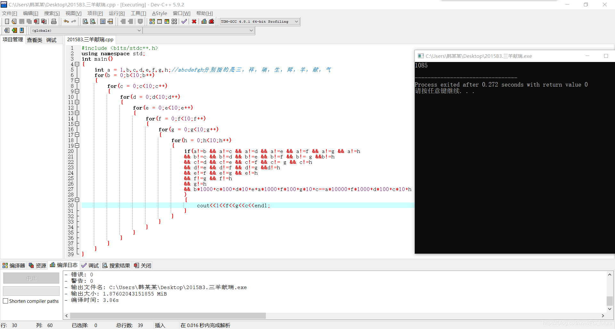Click status bar text 在 0.016 秒内完成解析
The width and height of the screenshot is (615, 329).
(205, 325)
